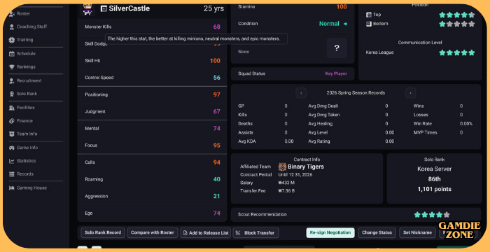Viewport: 490px width, 252px height.
Task: Click the question mark trait box
Action: (x=337, y=48)
